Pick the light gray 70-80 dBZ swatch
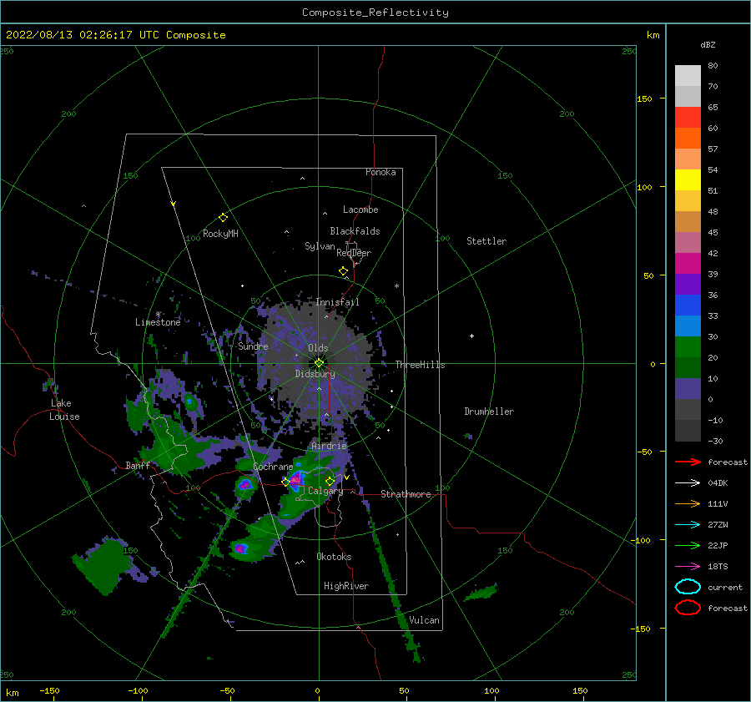This screenshot has height=702, width=751. coord(688,76)
